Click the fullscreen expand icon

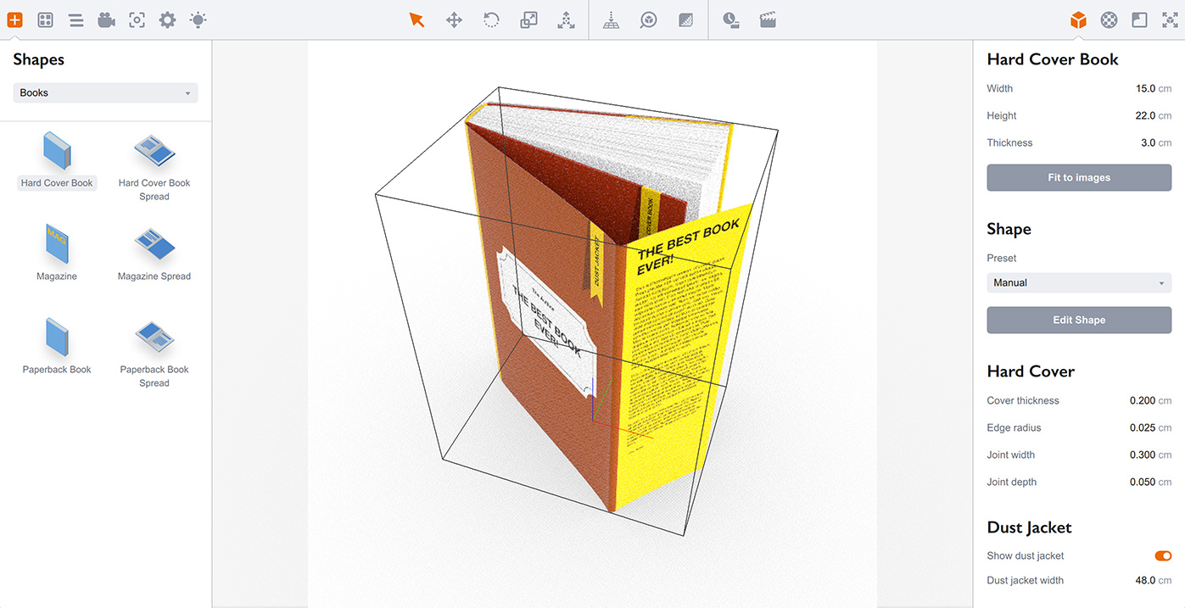point(1170,20)
